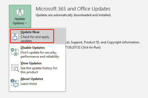Click 'Updates are automatically downloaded and installed.' text
The height and width of the screenshot is (98, 148).
[73, 15]
